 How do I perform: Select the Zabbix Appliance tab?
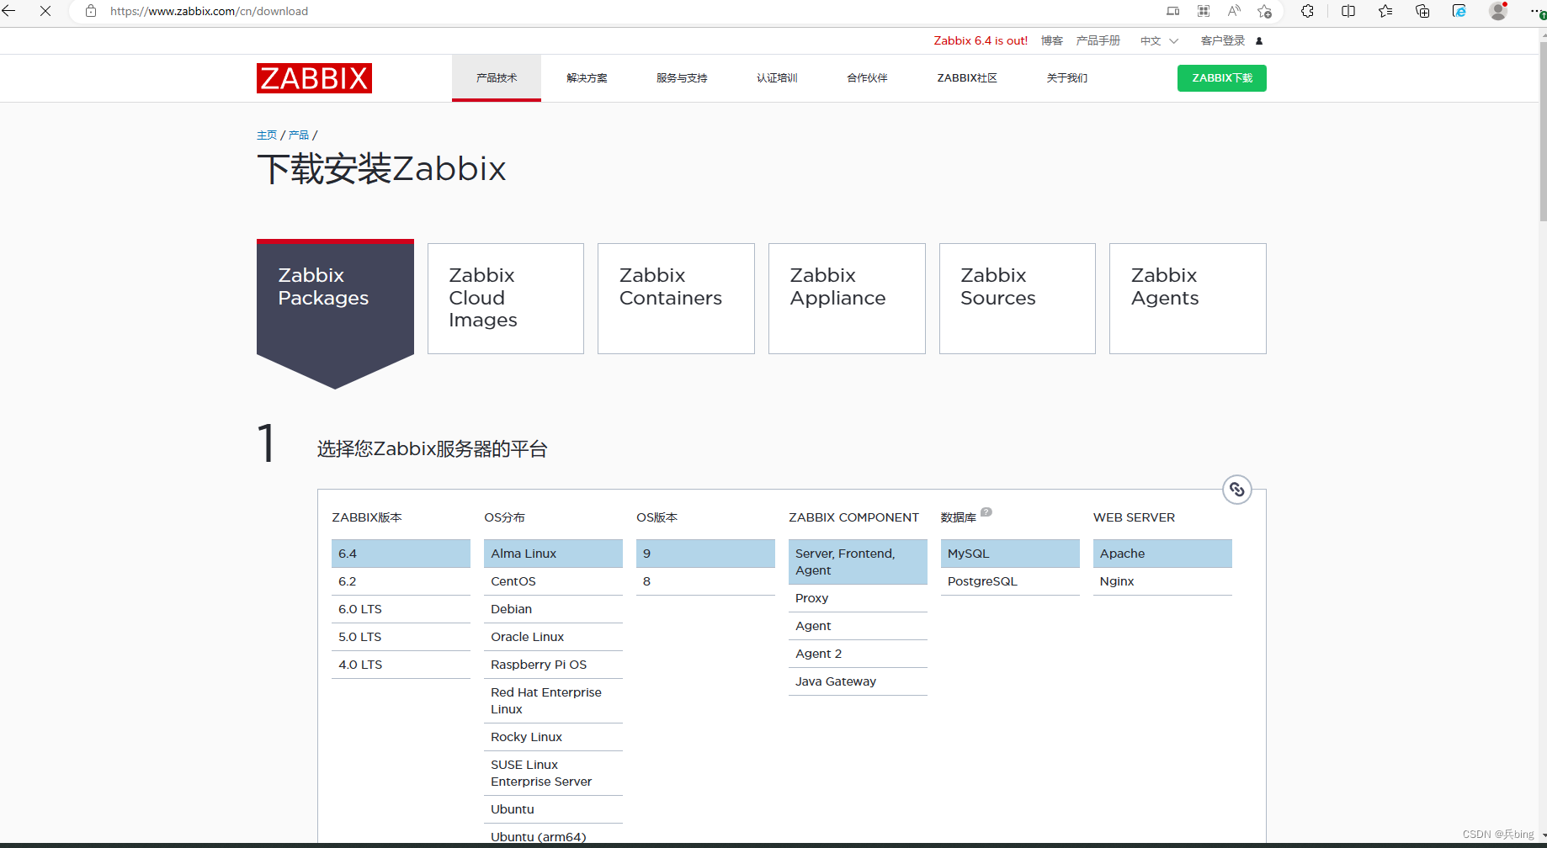pyautogui.click(x=847, y=299)
